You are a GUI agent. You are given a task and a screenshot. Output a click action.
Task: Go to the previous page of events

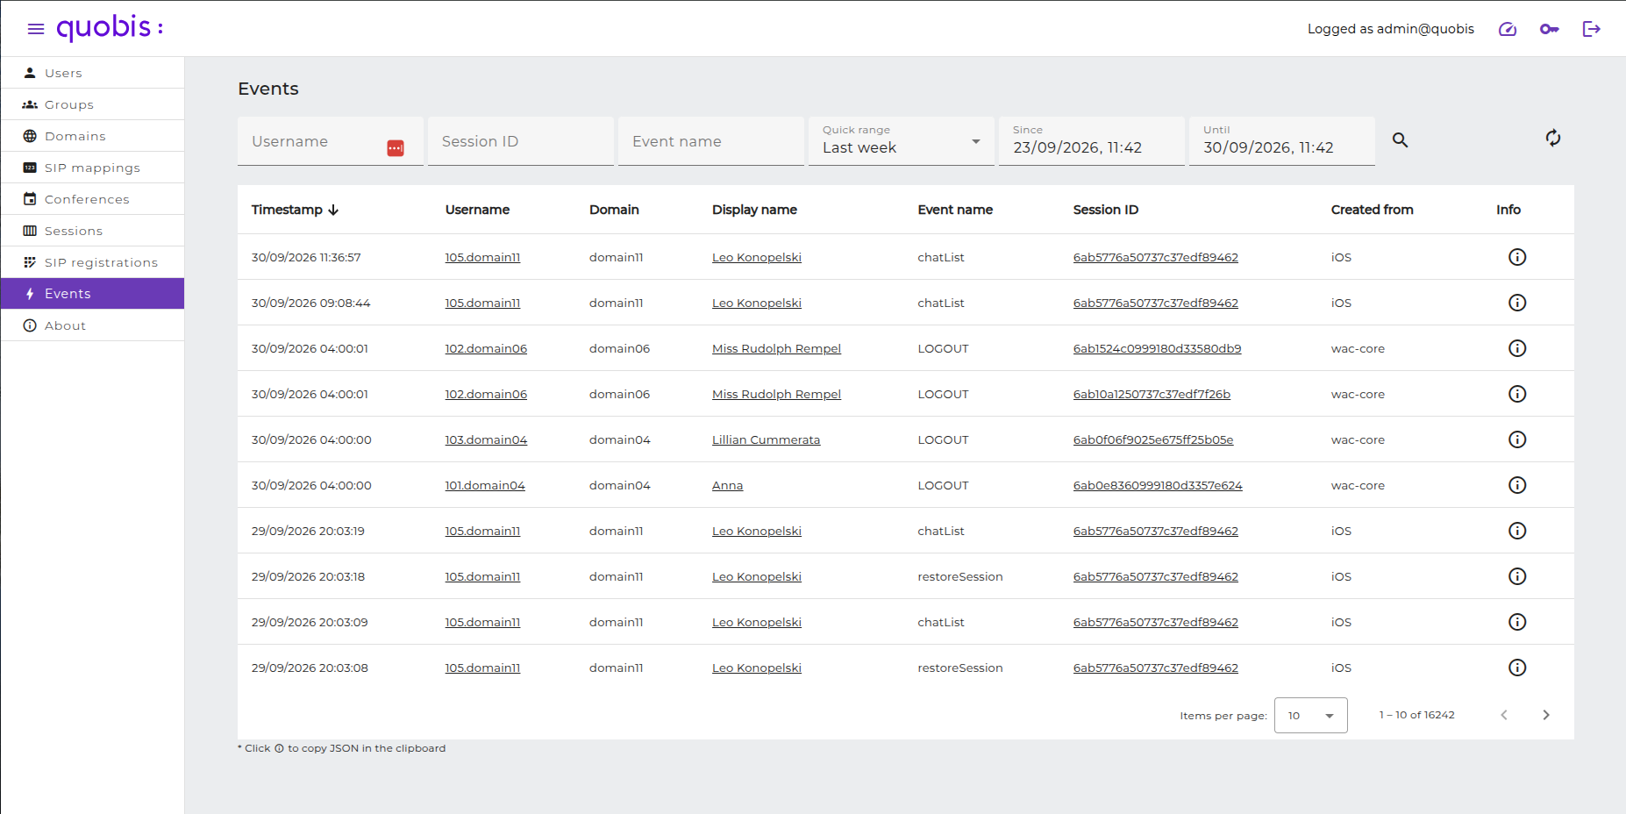tap(1504, 715)
